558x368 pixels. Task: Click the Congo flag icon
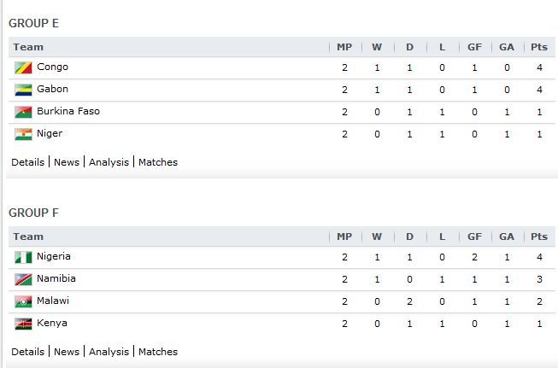[x=23, y=67]
